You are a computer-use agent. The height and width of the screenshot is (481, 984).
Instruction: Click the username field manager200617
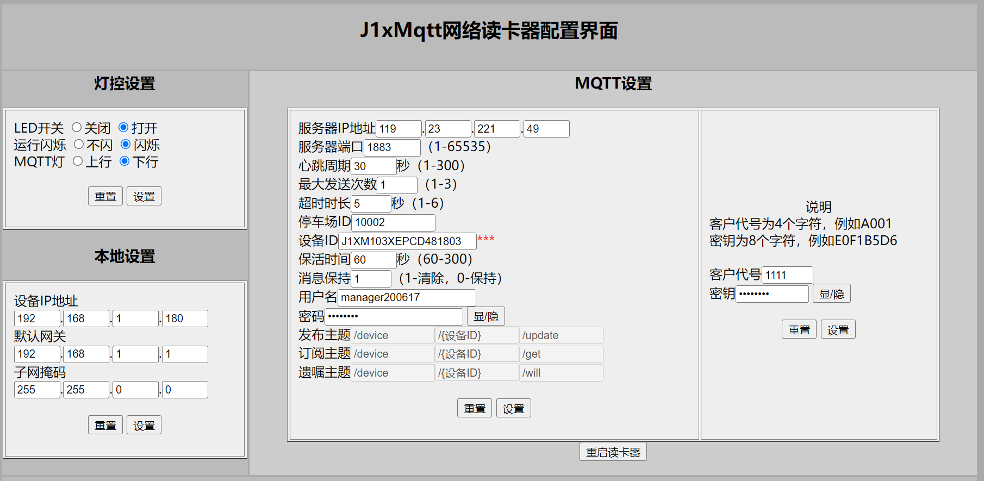click(406, 297)
